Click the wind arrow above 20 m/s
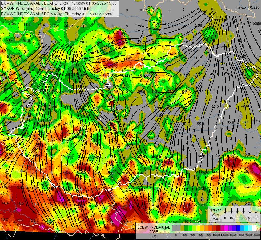 [238, 211]
